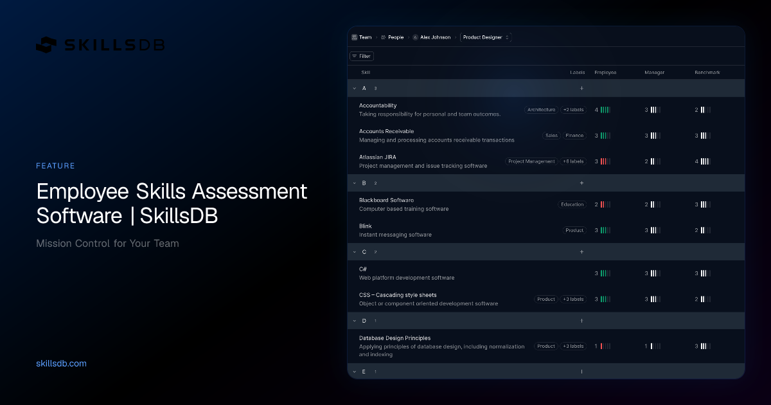
Task: Click the Employee Skills Assessment Software headline
Action: pos(172,203)
